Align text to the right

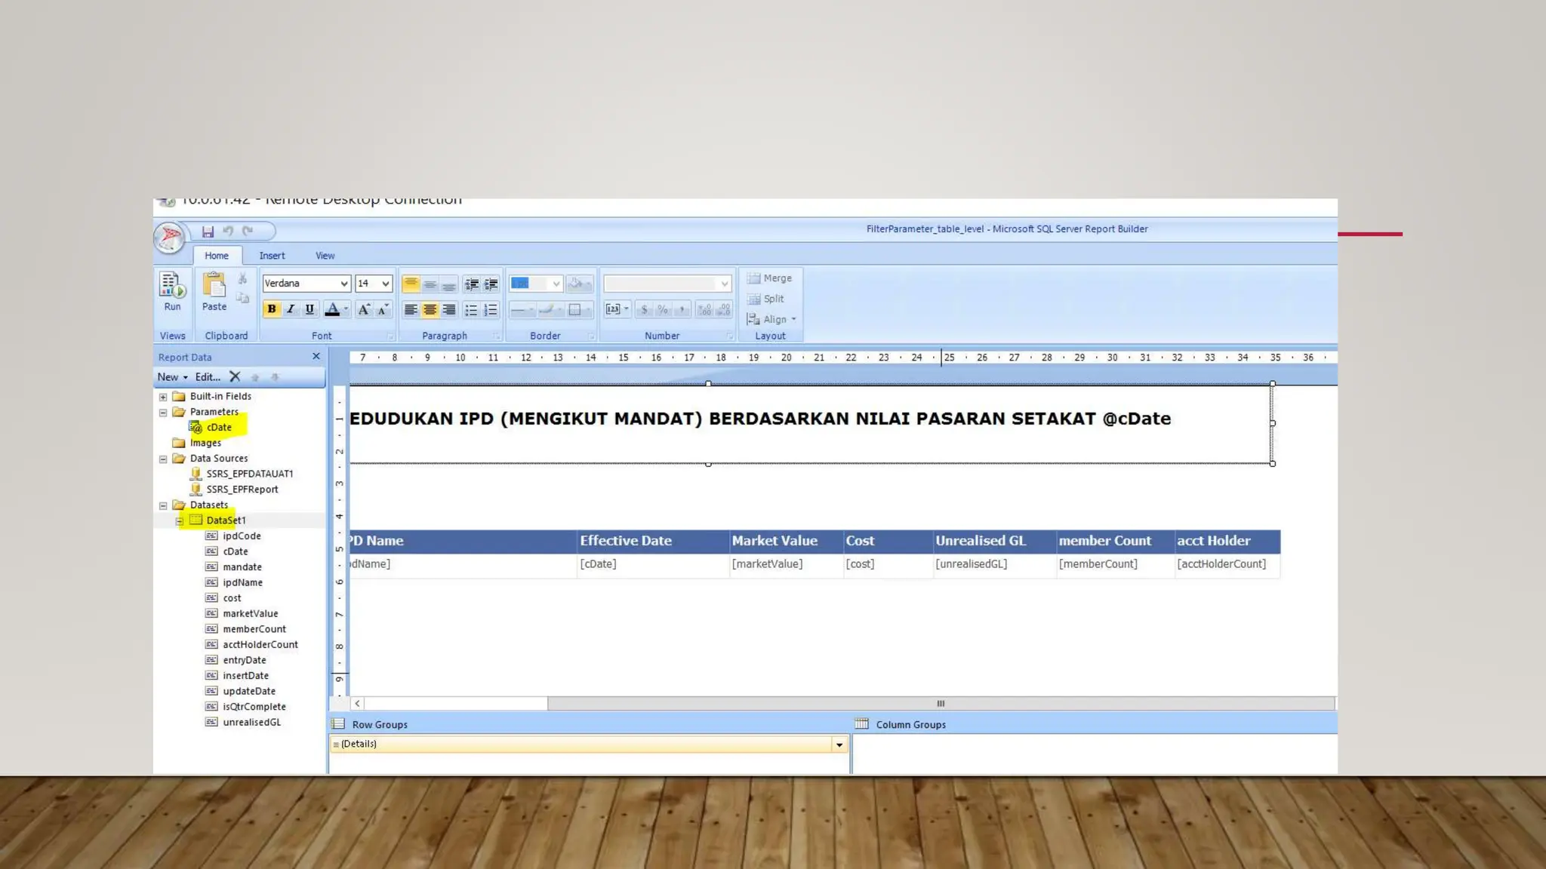coord(449,310)
